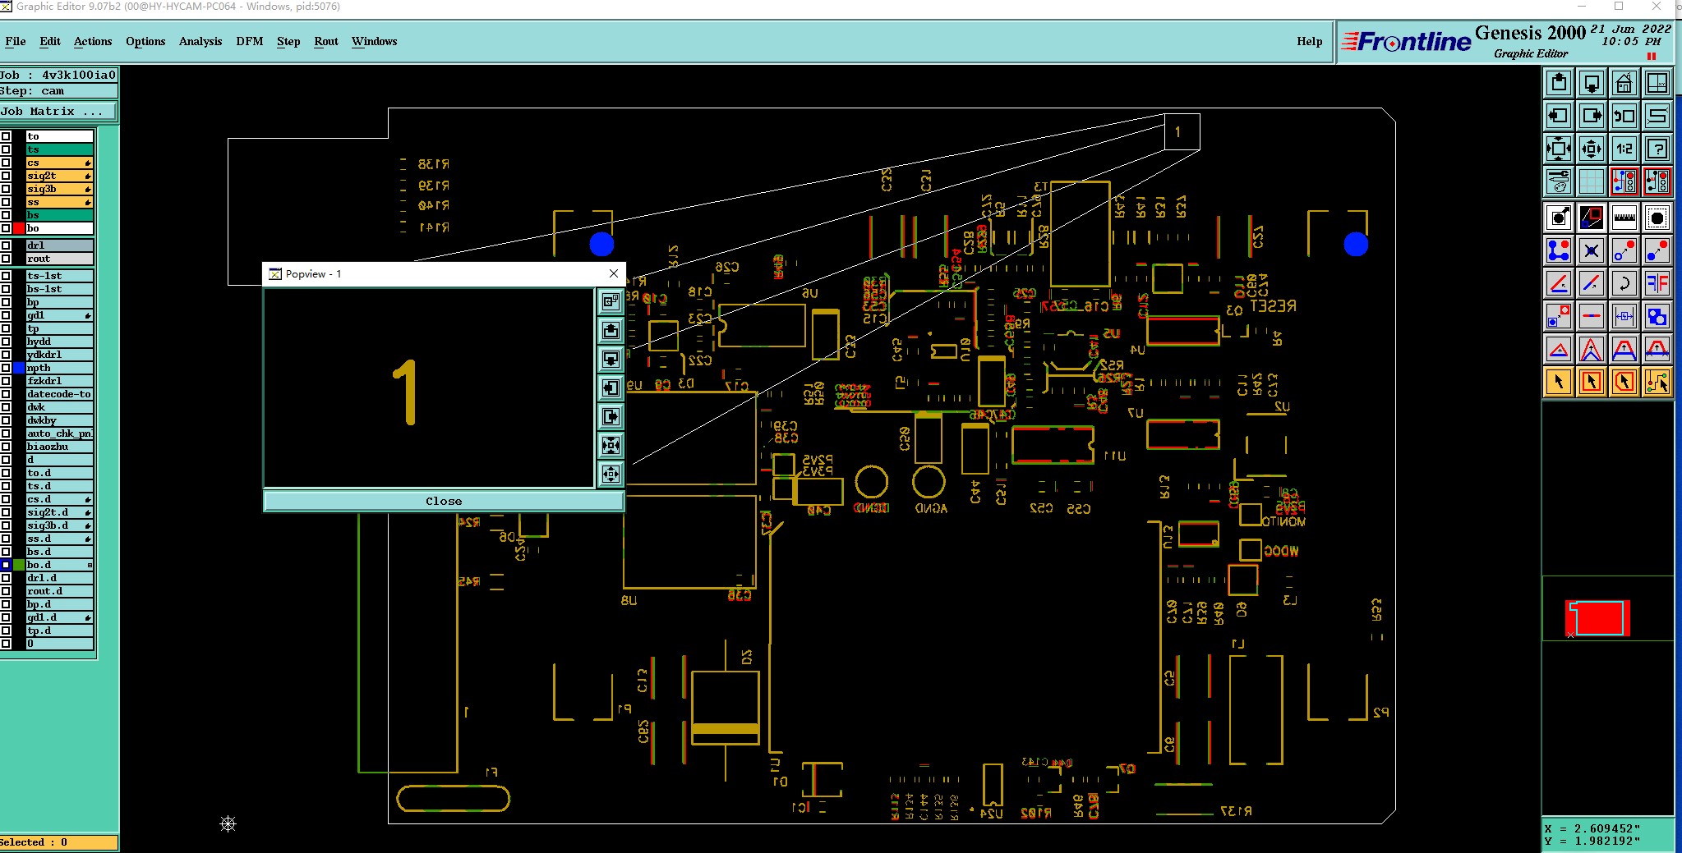The height and width of the screenshot is (853, 1682).
Task: Click the Selected : 0 status field
Action: (x=58, y=842)
